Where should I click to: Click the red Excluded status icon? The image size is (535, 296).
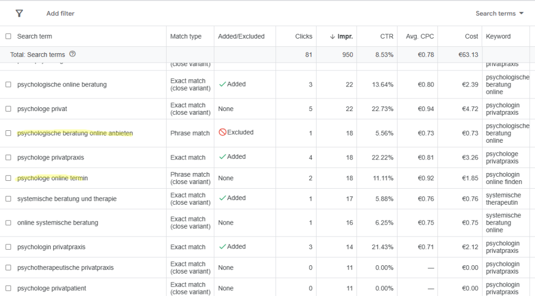(223, 132)
